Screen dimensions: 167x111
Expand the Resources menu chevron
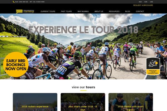(121, 11)
